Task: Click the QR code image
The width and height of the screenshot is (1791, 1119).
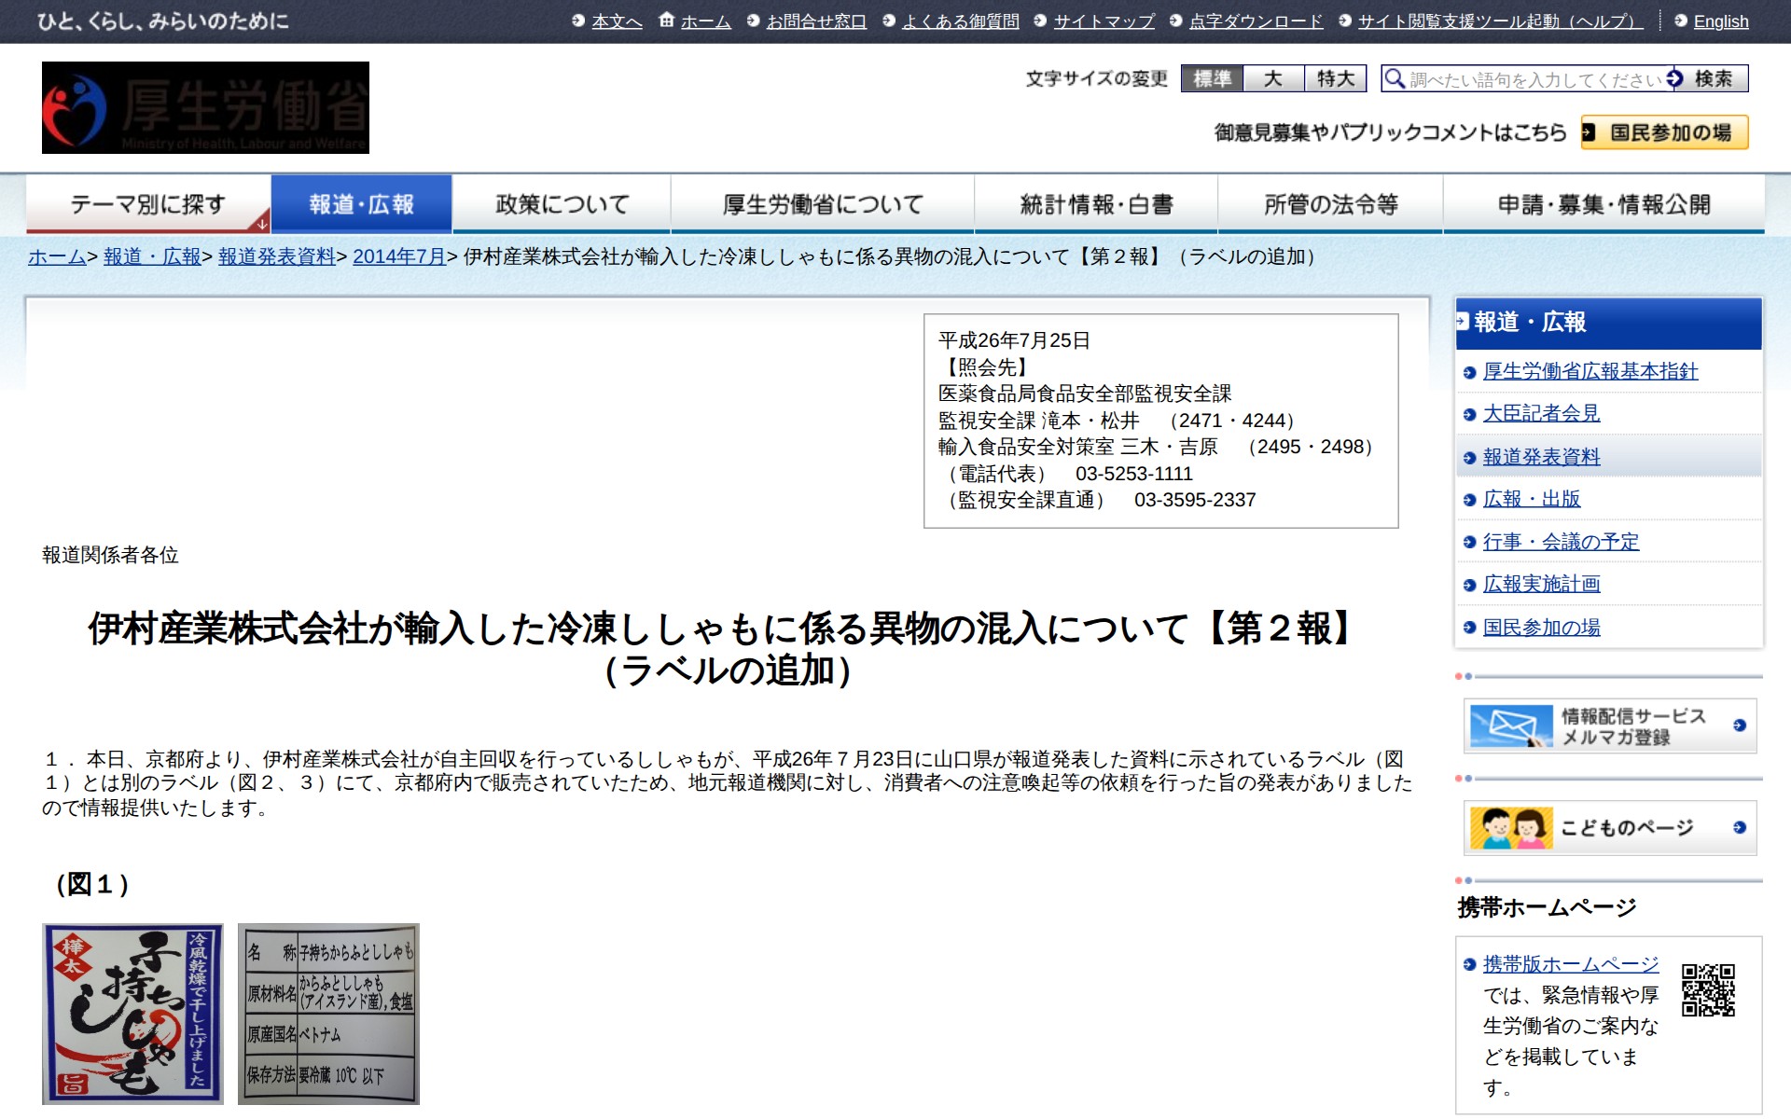Action: 1708,989
